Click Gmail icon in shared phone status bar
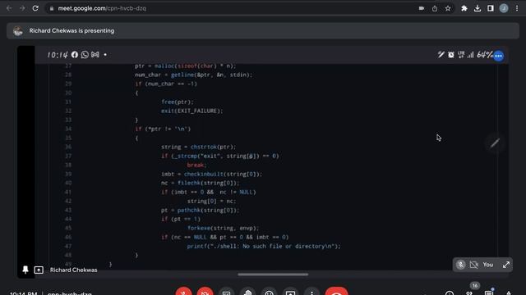Screen dimensions: 526x295 (95, 55)
